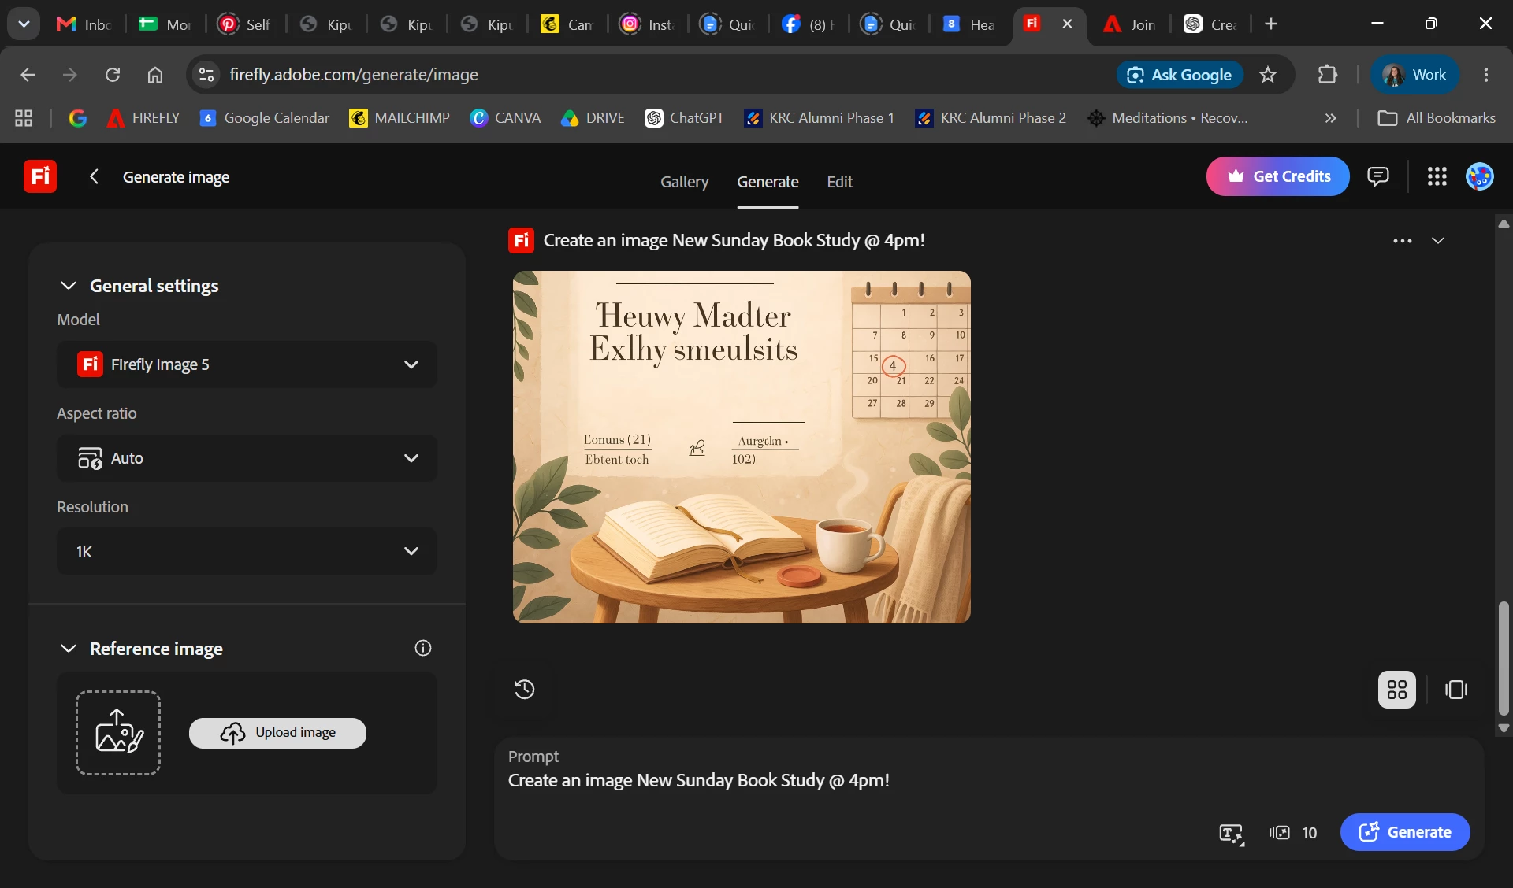The height and width of the screenshot is (888, 1513).
Task: Open the more options ellipsis for the result
Action: click(1402, 241)
